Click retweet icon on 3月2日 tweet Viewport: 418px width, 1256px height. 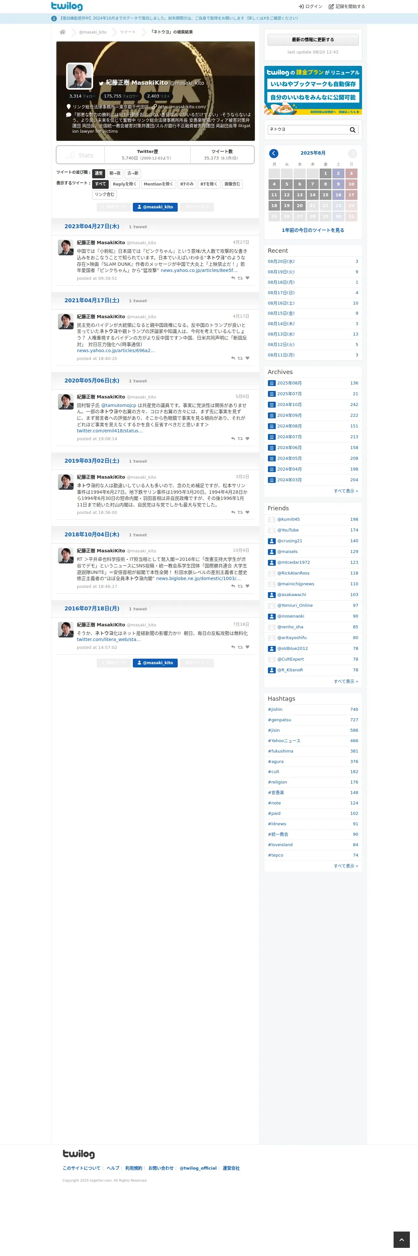pos(240,512)
